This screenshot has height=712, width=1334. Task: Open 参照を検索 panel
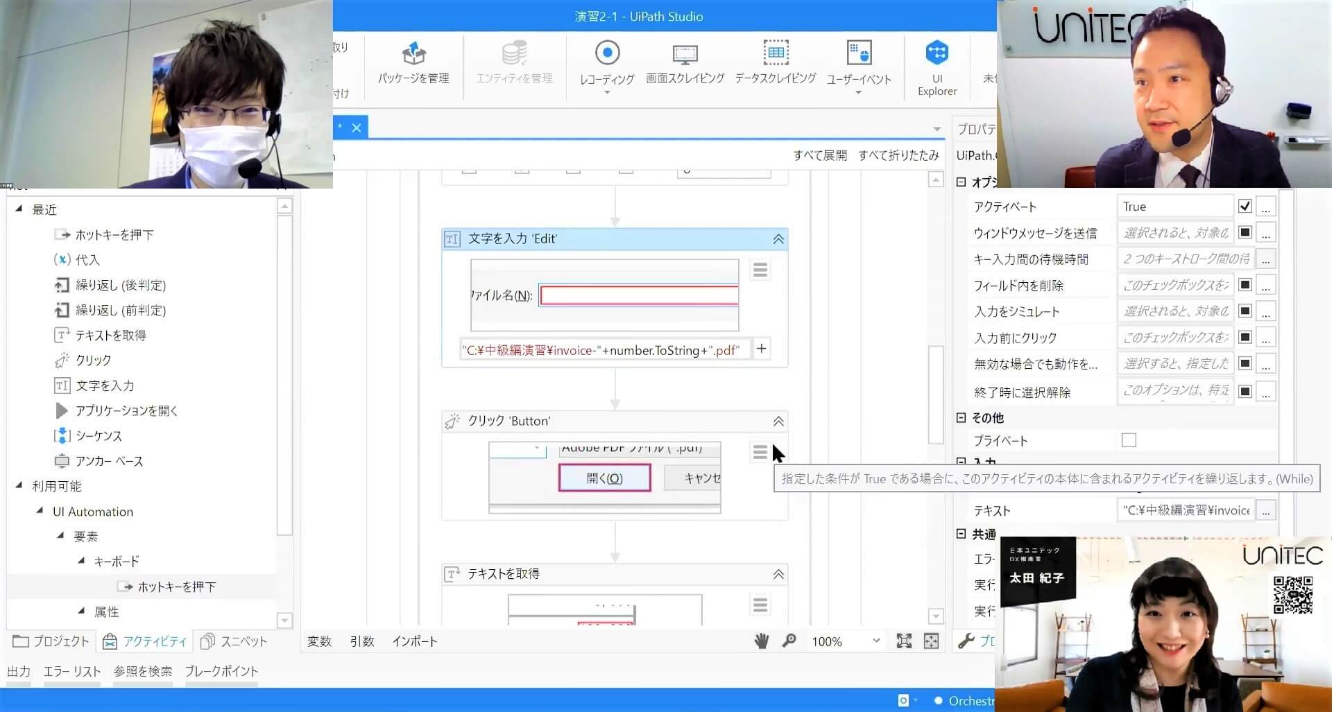pos(143,671)
